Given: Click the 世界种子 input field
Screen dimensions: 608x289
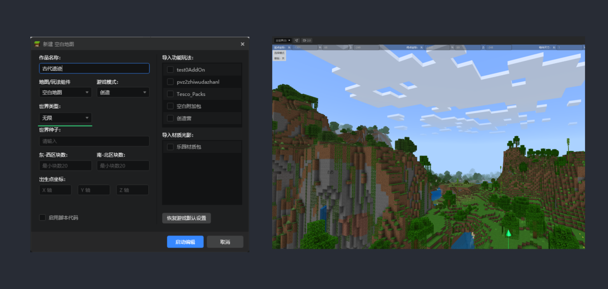Looking at the screenshot, I should coord(94,141).
